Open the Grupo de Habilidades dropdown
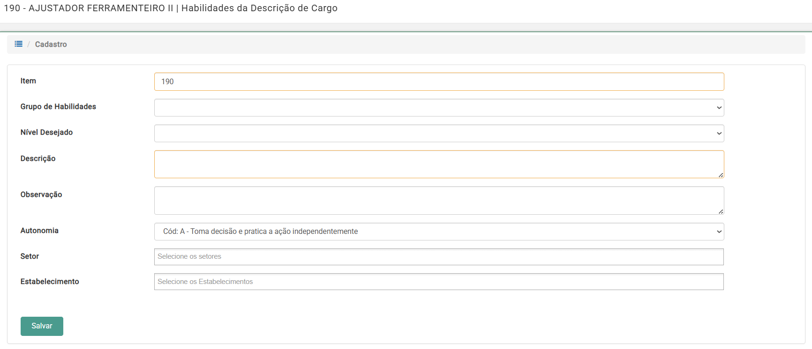 [x=439, y=108]
